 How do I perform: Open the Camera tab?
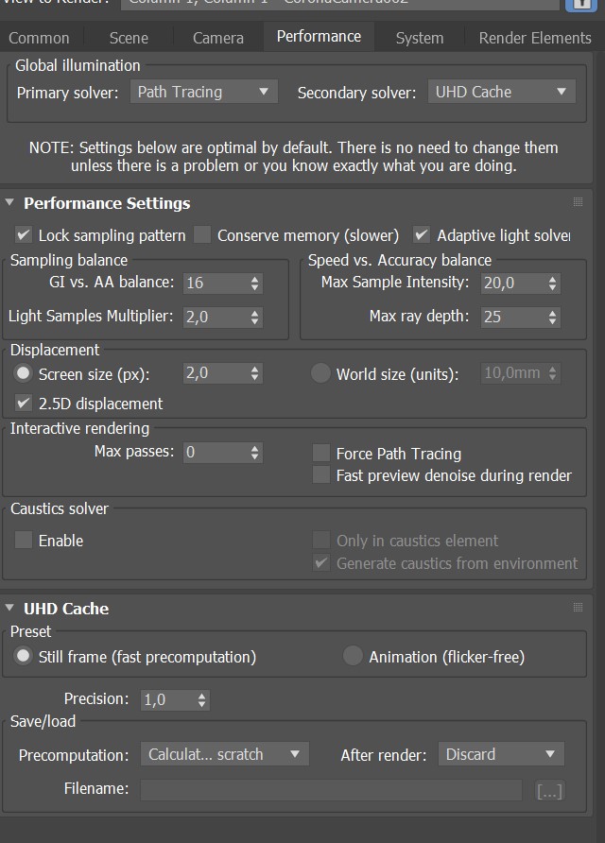pos(217,38)
